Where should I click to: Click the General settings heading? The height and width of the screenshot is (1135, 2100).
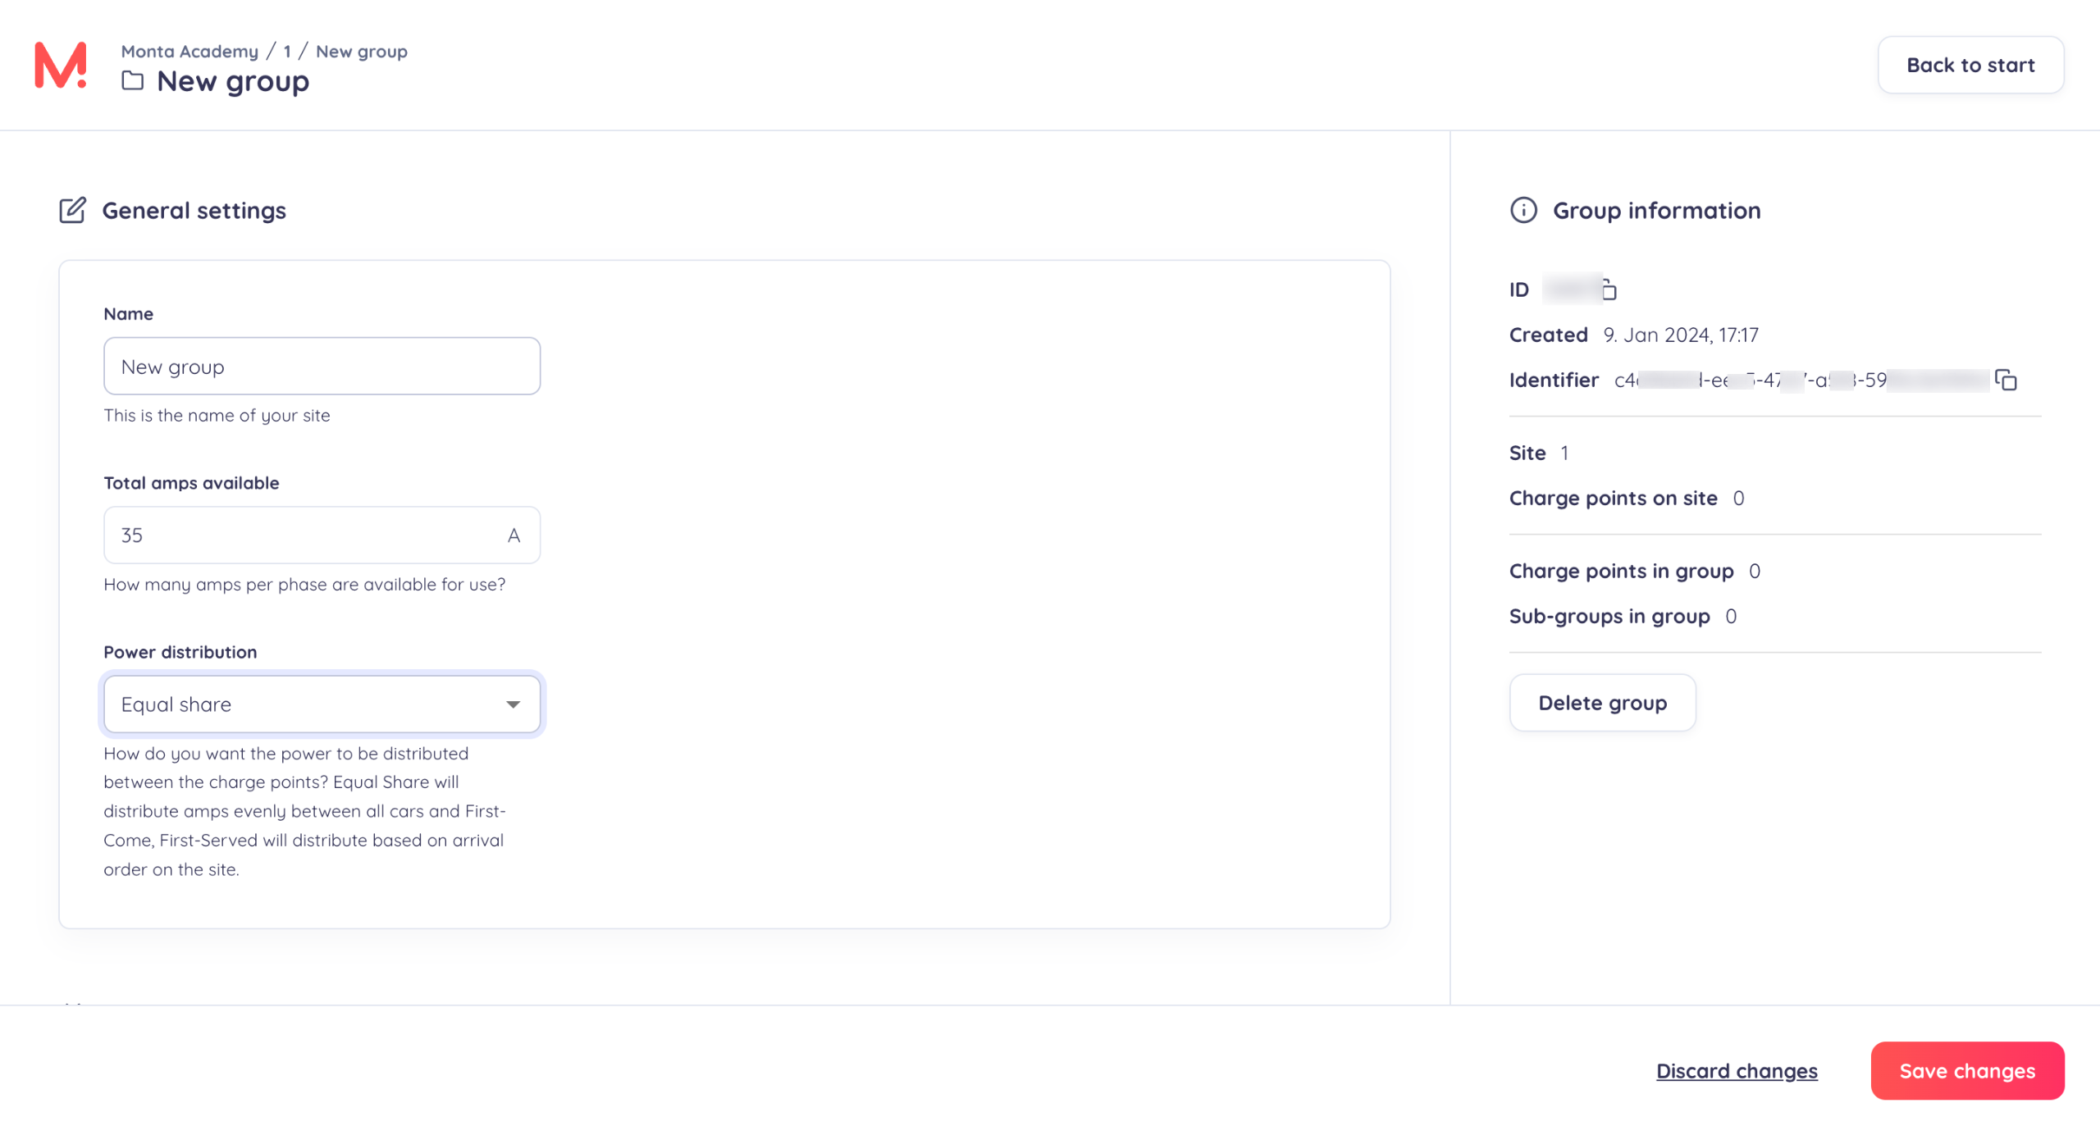[x=194, y=210]
